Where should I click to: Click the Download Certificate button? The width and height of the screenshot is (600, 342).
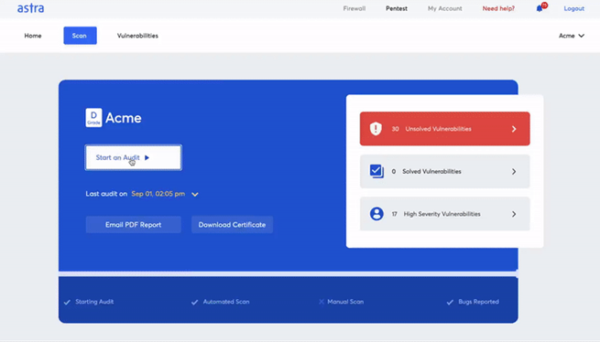(232, 225)
